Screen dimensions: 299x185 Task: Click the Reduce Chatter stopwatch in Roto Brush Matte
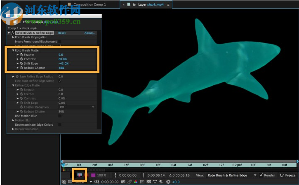21,68
